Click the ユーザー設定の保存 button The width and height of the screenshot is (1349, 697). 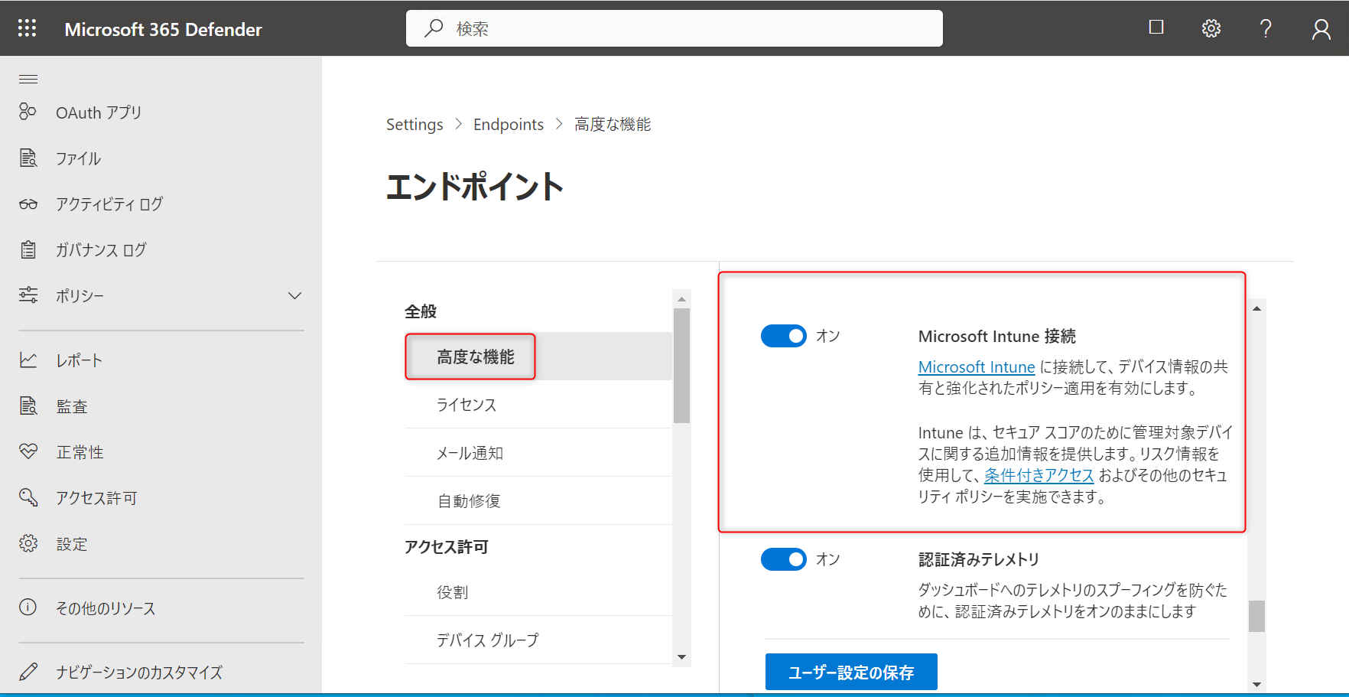pyautogui.click(x=850, y=672)
